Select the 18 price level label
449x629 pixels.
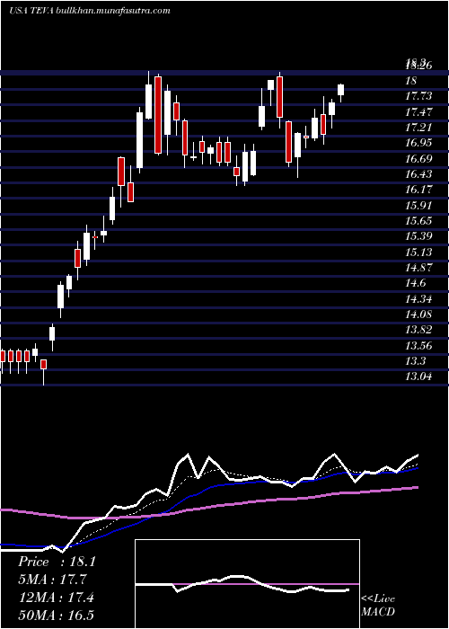pos(411,81)
